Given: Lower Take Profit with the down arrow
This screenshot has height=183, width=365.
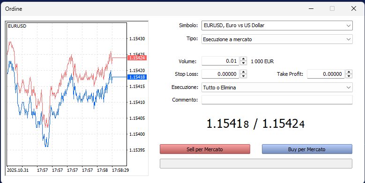Looking at the screenshot, I should tap(349, 76).
